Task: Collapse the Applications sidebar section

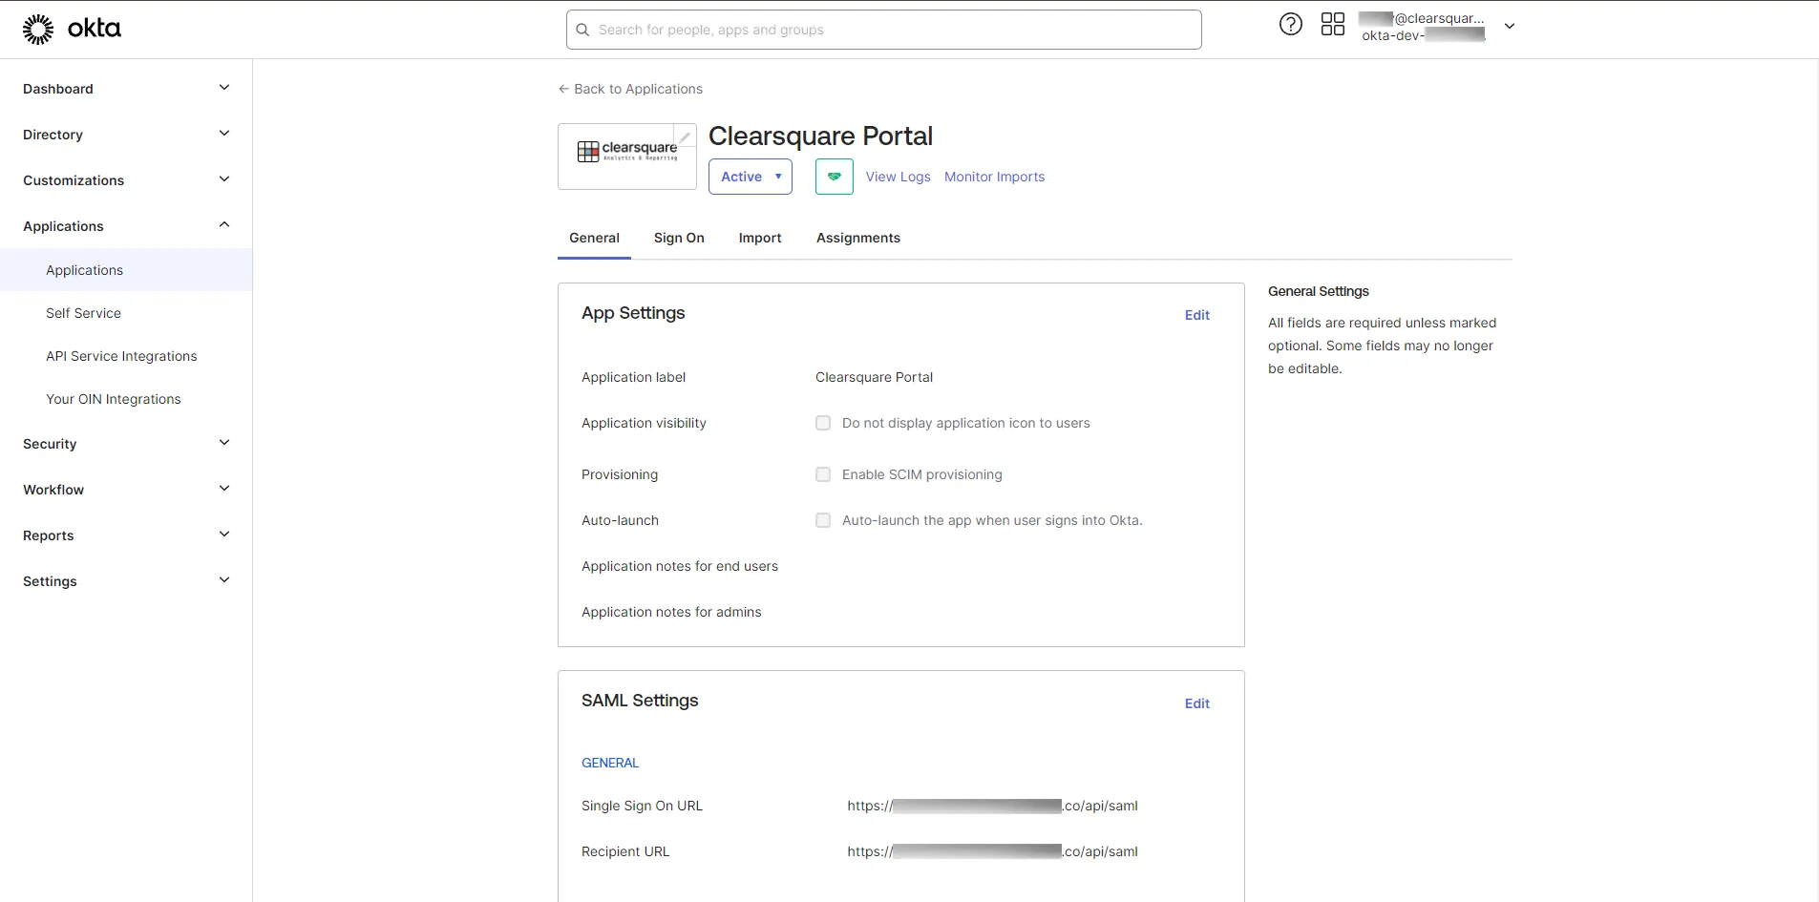Action: (x=126, y=226)
